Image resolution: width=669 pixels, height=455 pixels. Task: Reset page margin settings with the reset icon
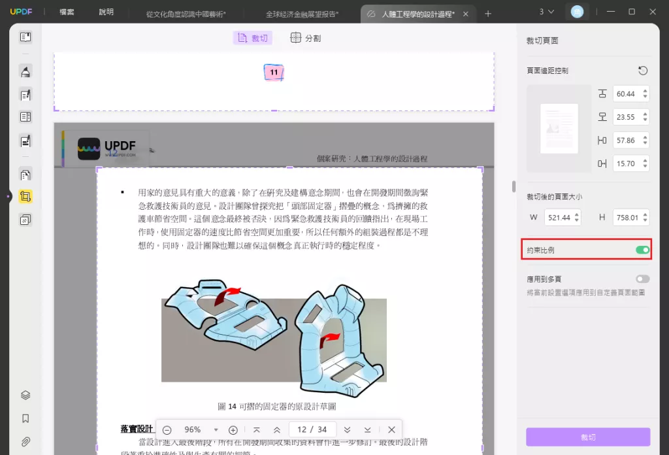point(642,70)
